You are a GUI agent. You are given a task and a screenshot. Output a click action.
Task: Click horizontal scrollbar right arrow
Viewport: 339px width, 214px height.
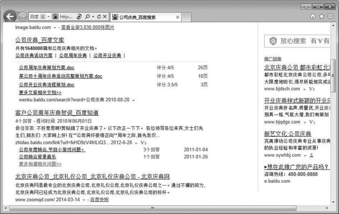tap(327, 208)
